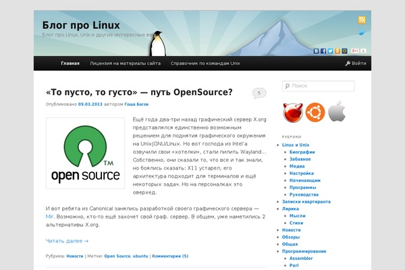The height and width of the screenshot is (270, 405).
Task: Click the Ubuntu logo icon
Action: coord(315,112)
